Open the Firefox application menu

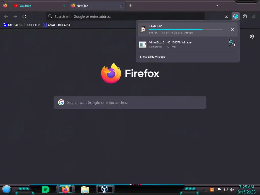(x=254, y=16)
